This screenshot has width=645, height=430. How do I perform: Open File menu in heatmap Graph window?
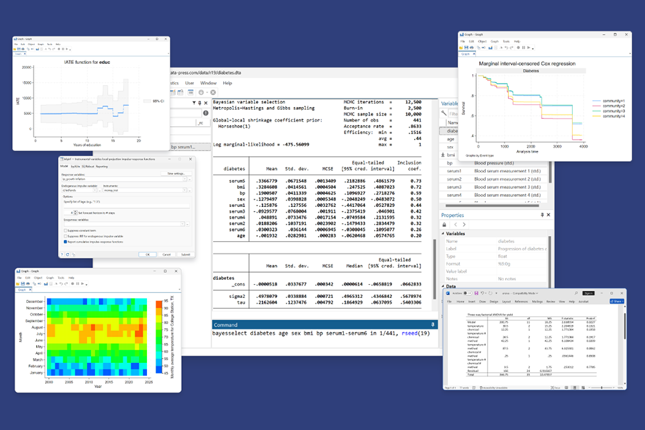(19, 278)
